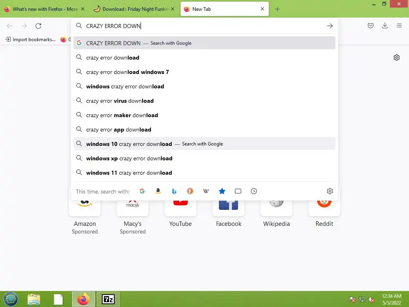The width and height of the screenshot is (409, 307).
Task: Open New Tab page personalize gear
Action: pyautogui.click(x=397, y=58)
